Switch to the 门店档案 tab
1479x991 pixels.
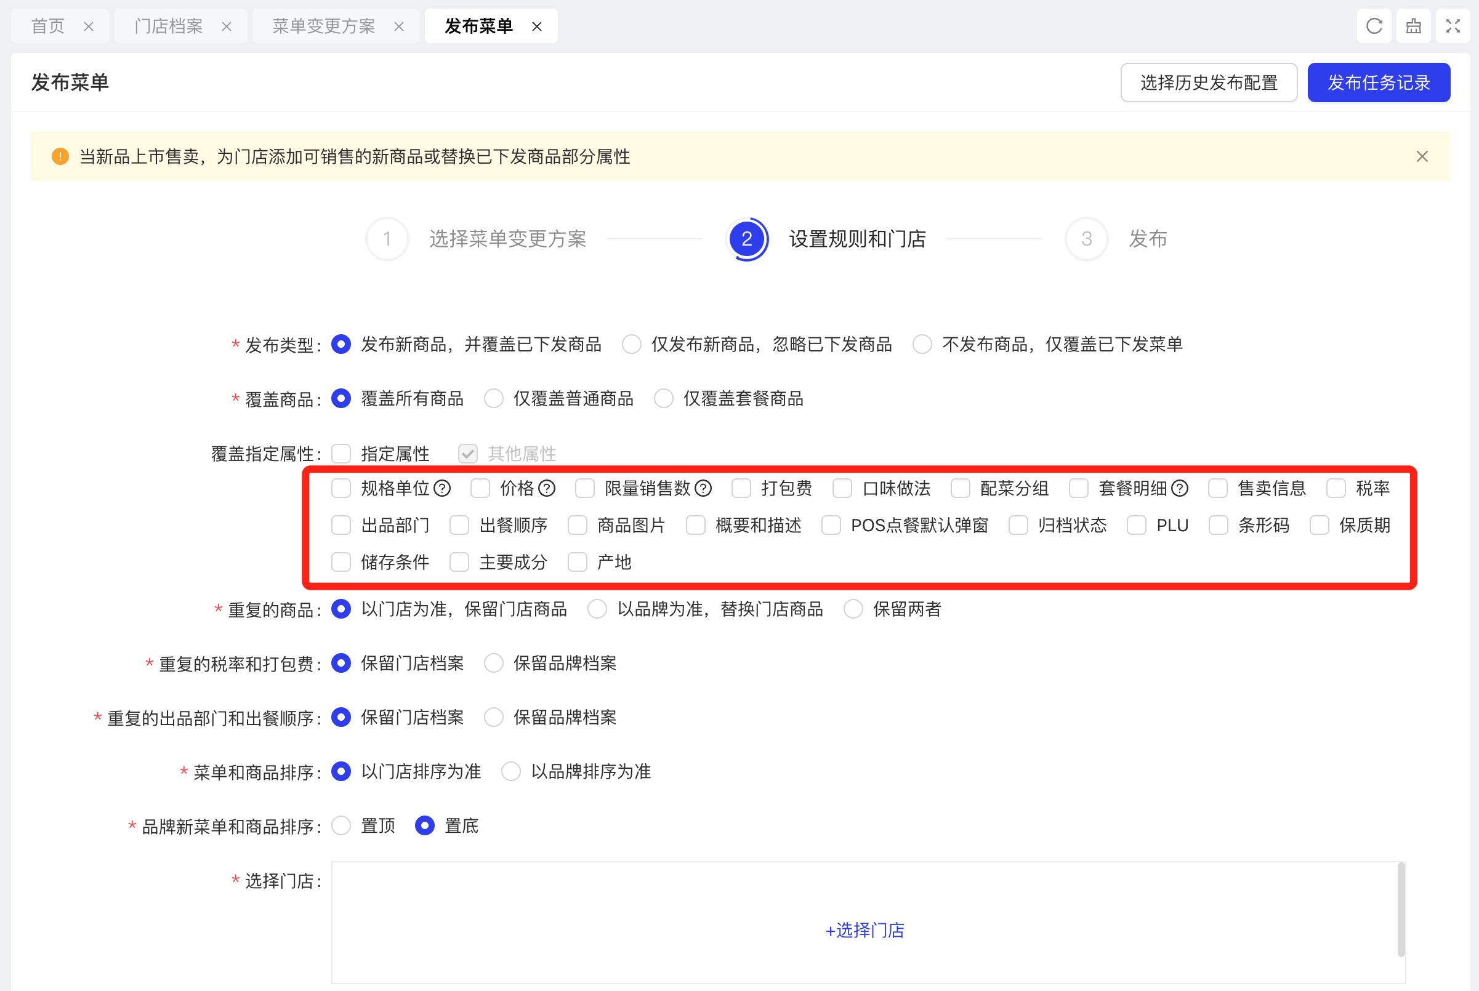[169, 26]
